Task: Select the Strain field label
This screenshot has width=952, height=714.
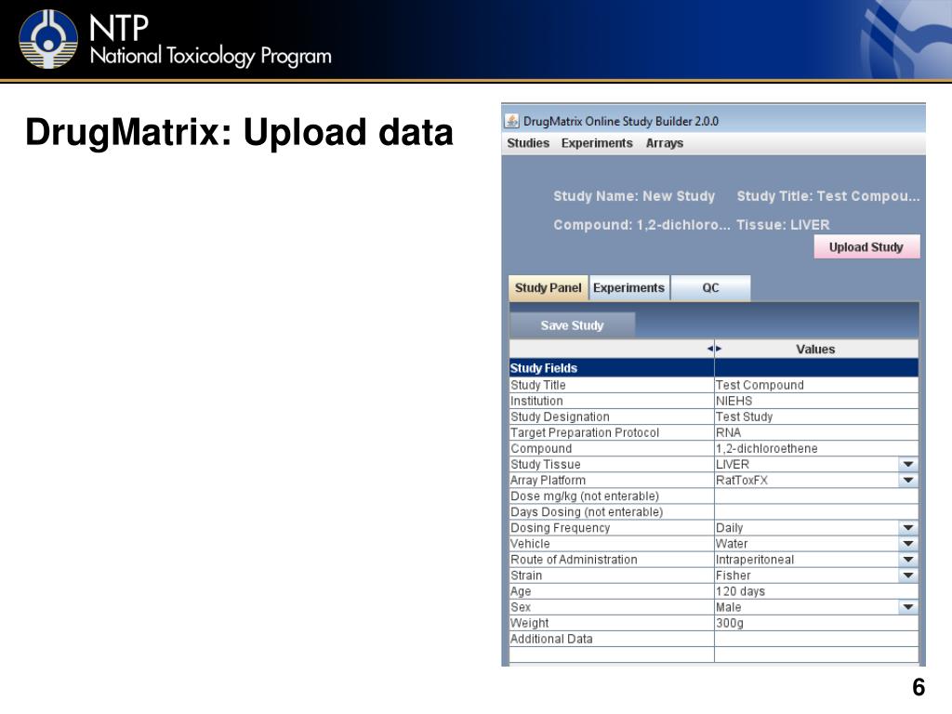Action: [526, 575]
